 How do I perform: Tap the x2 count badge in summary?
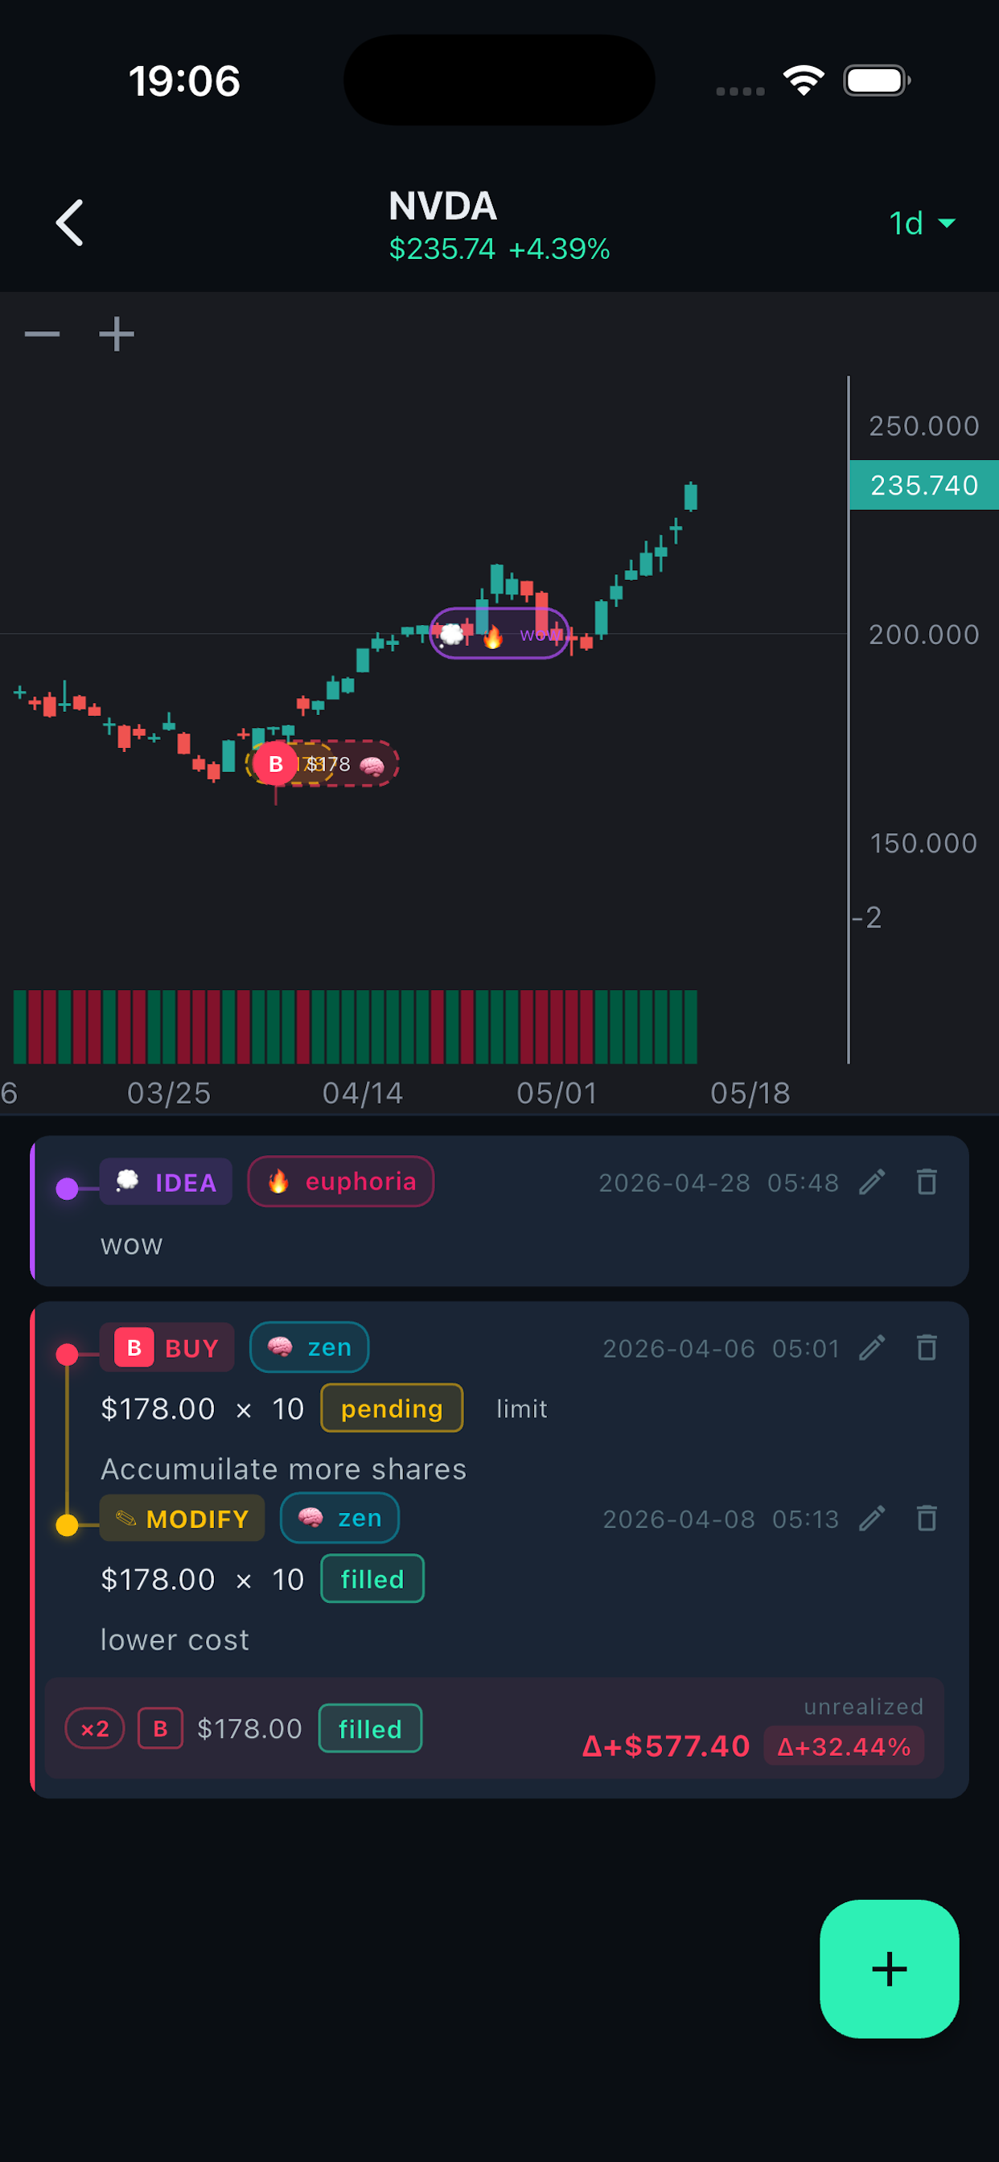95,1729
